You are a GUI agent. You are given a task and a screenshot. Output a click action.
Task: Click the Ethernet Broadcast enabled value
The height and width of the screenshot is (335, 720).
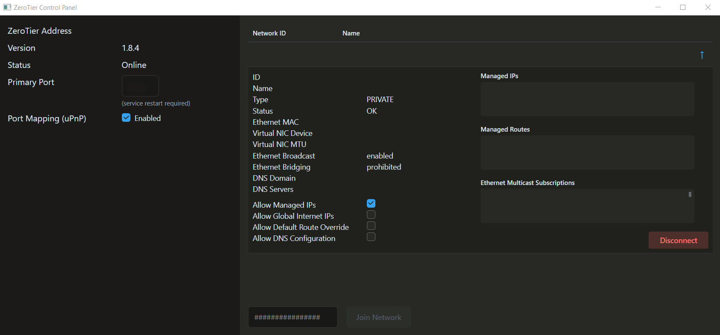380,156
